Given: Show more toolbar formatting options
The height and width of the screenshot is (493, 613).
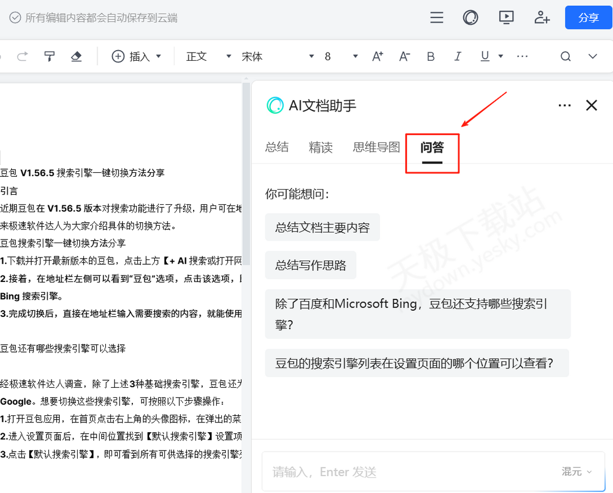Looking at the screenshot, I should (x=522, y=56).
